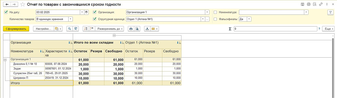337x98 pixels.
Task: Select the Итого row label cell
Action: pyautogui.click(x=41, y=83)
